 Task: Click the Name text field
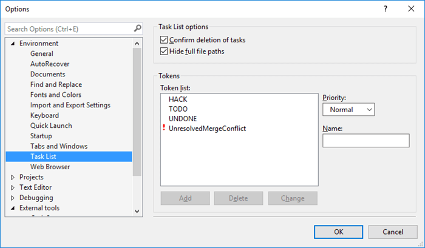[366, 140]
